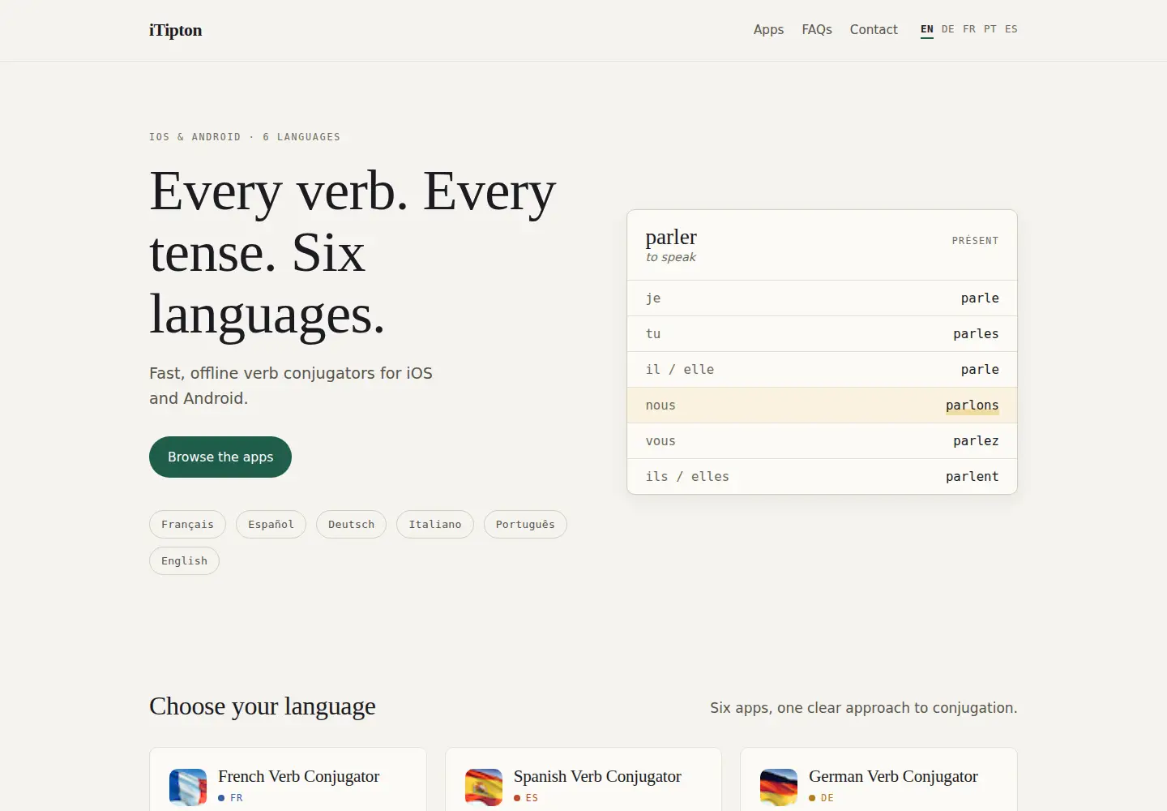Click the 'ils / elles' pronoun row
Viewport: 1167px width, 811px height.
pyautogui.click(x=822, y=476)
